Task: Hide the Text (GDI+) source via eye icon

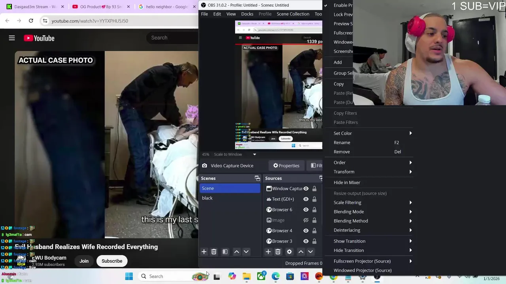Action: (x=306, y=199)
